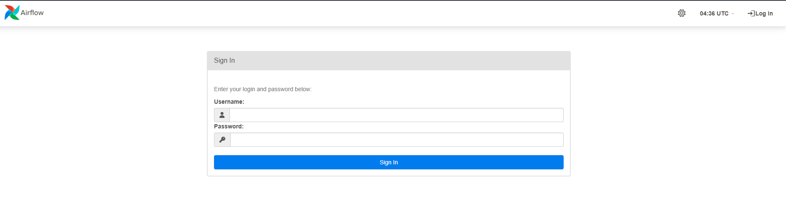Click blank page area below sign-in panel

[x=389, y=190]
